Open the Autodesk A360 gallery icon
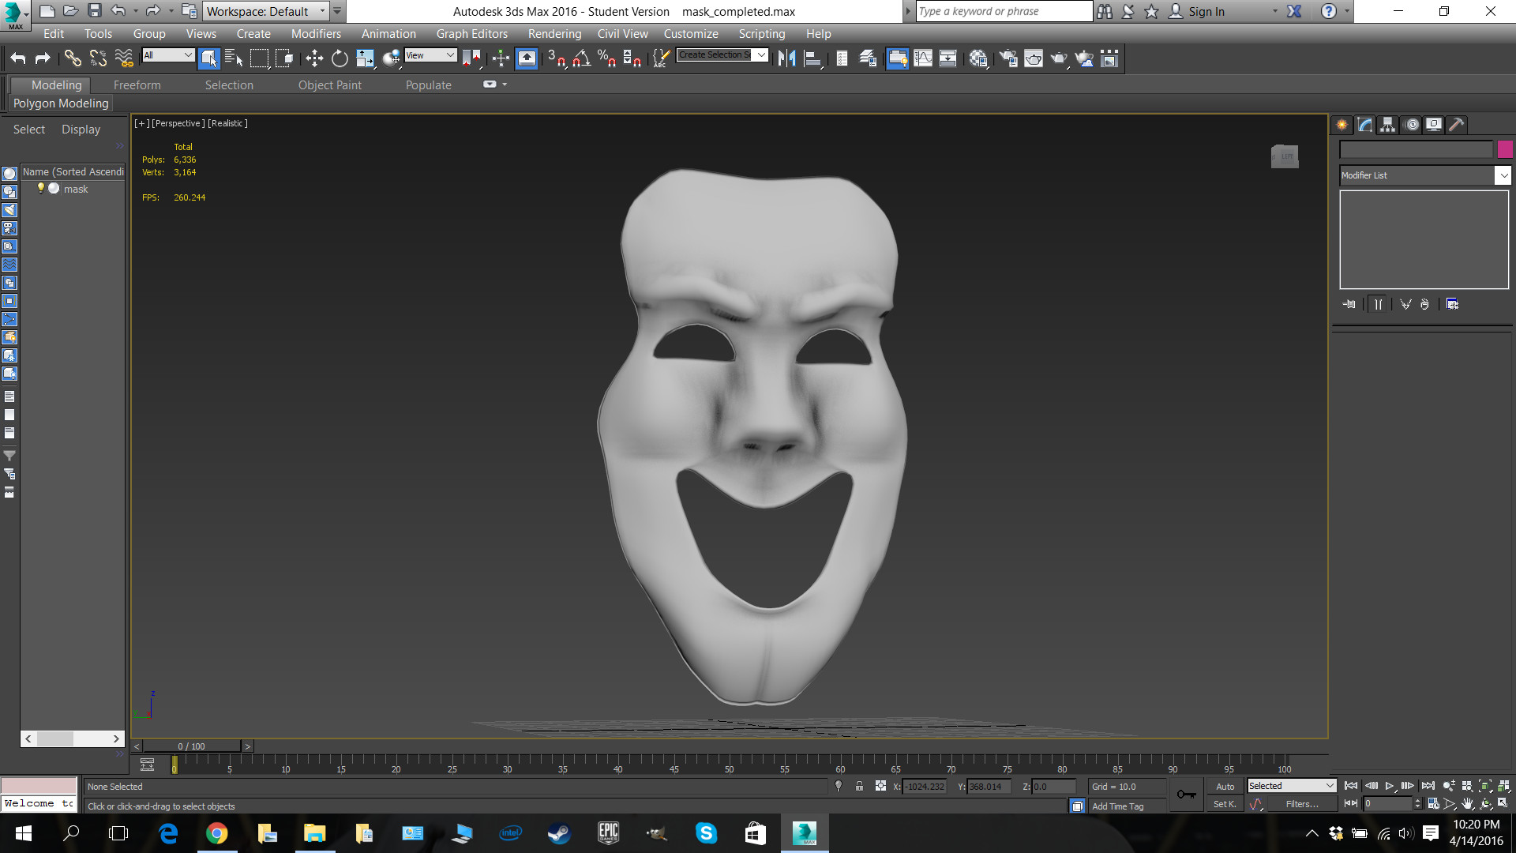This screenshot has width=1516, height=853. [x=1109, y=58]
